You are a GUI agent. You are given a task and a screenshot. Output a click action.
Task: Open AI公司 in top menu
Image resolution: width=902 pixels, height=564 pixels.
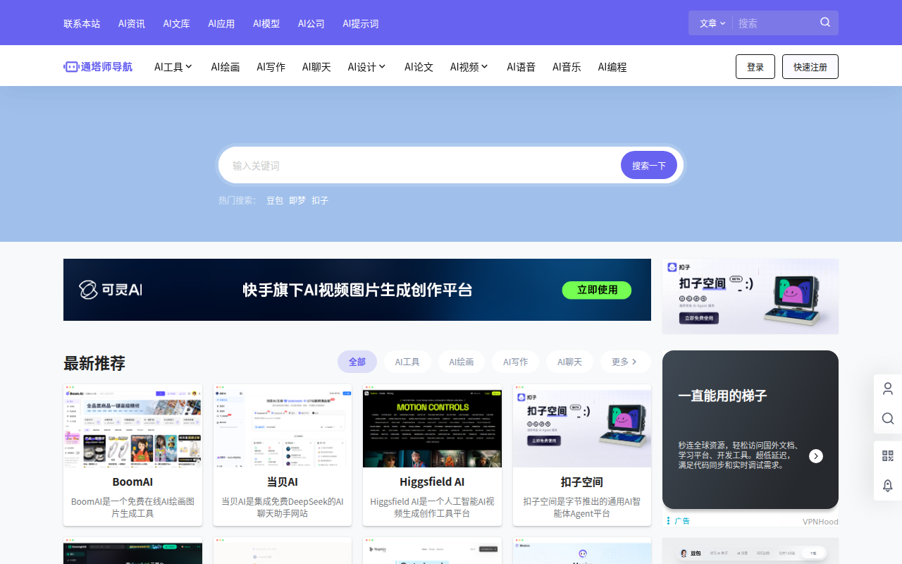click(311, 23)
